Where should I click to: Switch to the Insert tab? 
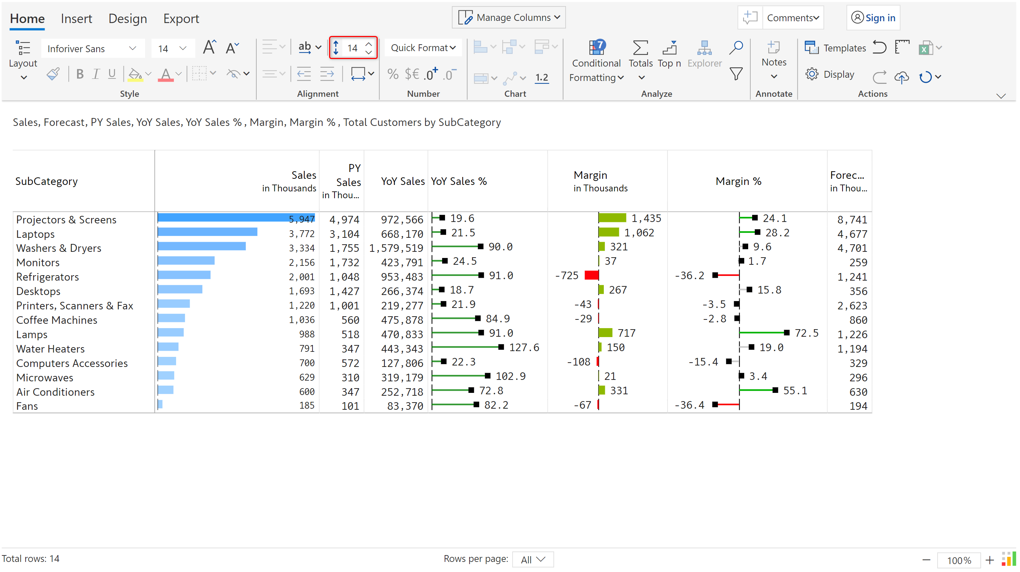point(76,19)
